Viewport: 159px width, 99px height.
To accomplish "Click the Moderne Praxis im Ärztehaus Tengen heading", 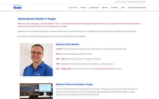I will click(x=74, y=84).
